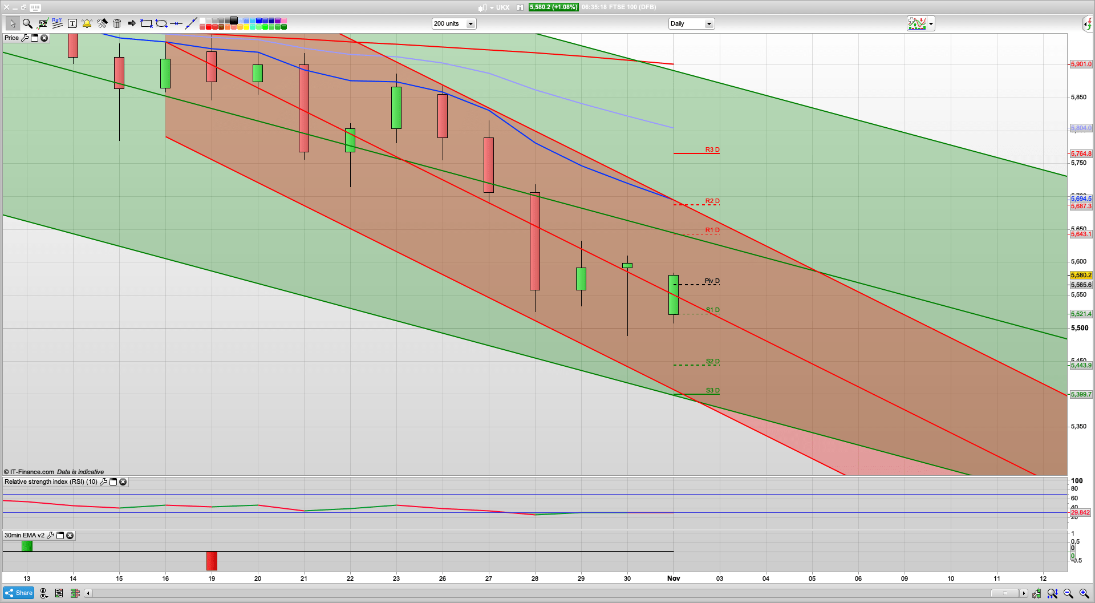Open RSI indicator wrench settings

(x=103, y=482)
